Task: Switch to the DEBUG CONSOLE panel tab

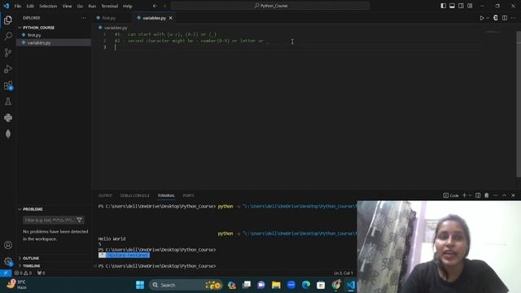Action: [x=134, y=195]
